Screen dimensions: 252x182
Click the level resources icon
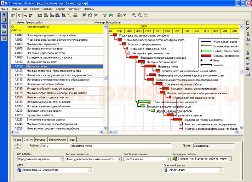[x=125, y=15]
